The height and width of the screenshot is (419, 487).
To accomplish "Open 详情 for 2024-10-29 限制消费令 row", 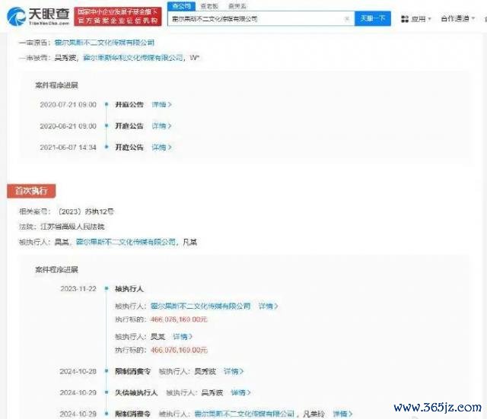I will [343, 414].
